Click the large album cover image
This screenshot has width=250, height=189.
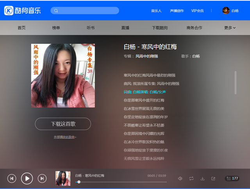pos(63,75)
